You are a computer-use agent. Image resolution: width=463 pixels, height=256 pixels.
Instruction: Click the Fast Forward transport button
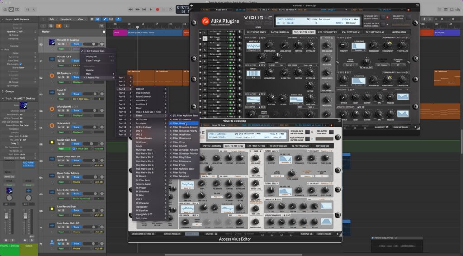tap(137, 9)
